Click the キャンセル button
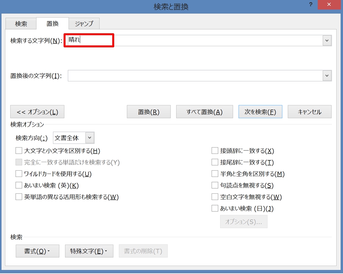343x274 pixels. [310, 112]
